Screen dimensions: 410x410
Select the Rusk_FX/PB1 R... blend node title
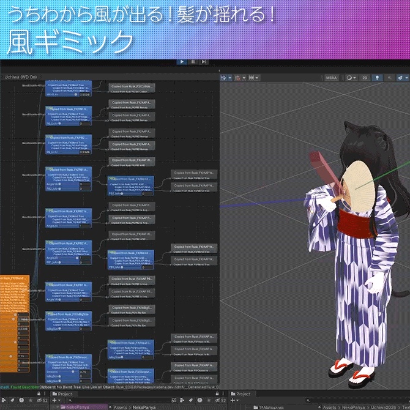coord(69,109)
